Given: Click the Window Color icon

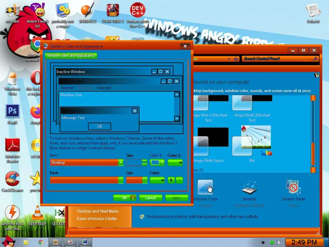Looking at the screenshot, I should tap(205, 187).
